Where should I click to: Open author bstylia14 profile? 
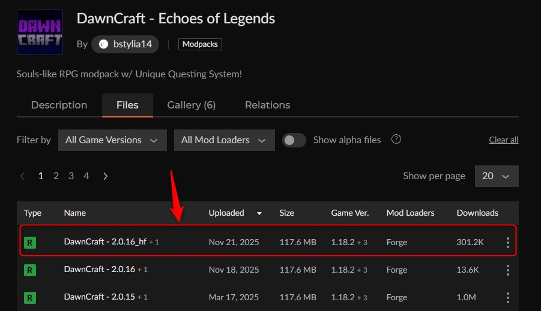(x=125, y=44)
